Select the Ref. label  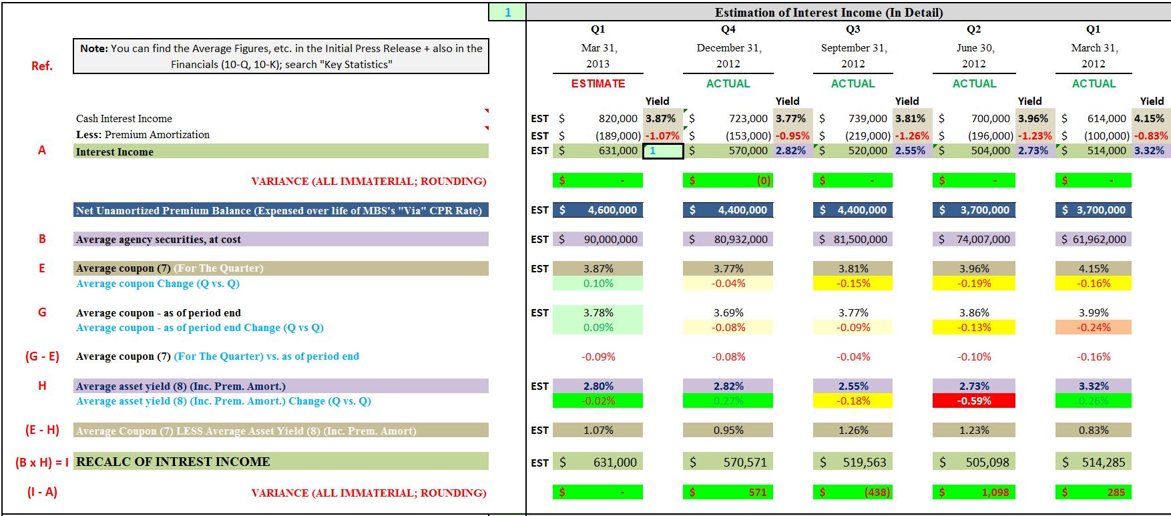[41, 65]
